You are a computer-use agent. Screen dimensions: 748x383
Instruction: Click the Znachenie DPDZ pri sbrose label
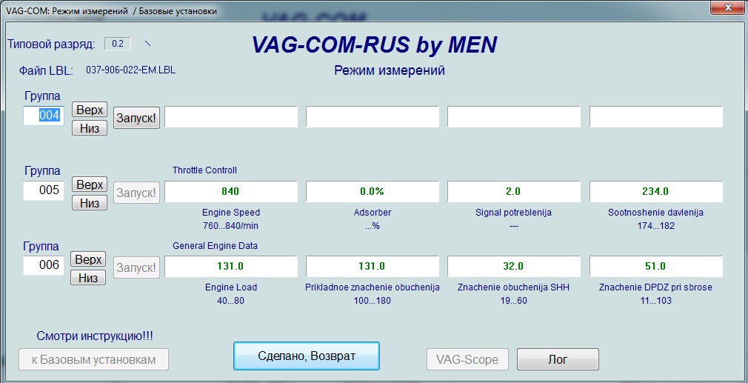tap(656, 287)
